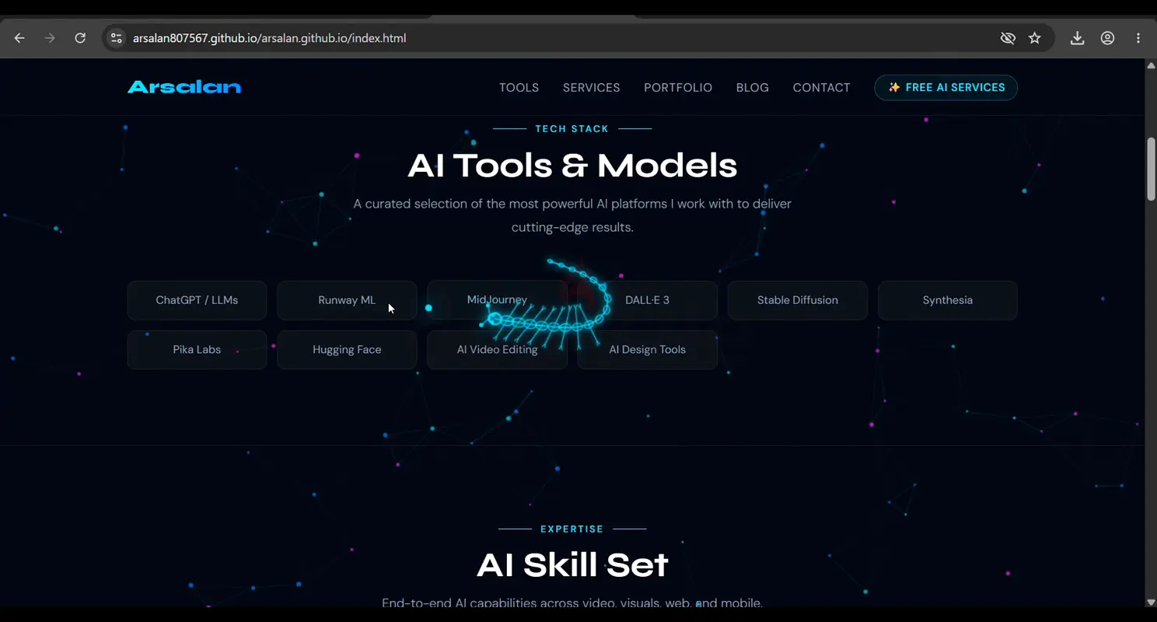
Task: Click the crossed-out eye icon in address bar
Action: (x=1008, y=38)
